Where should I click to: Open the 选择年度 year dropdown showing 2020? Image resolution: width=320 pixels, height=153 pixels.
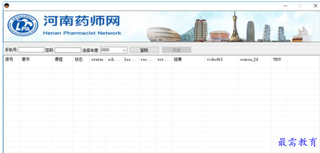[x=113, y=50]
